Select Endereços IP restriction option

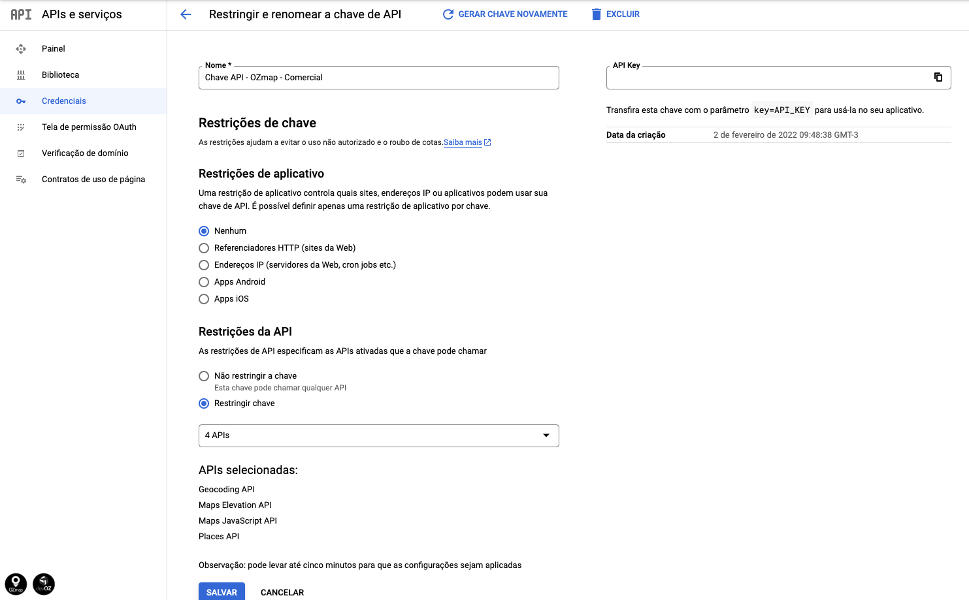204,265
